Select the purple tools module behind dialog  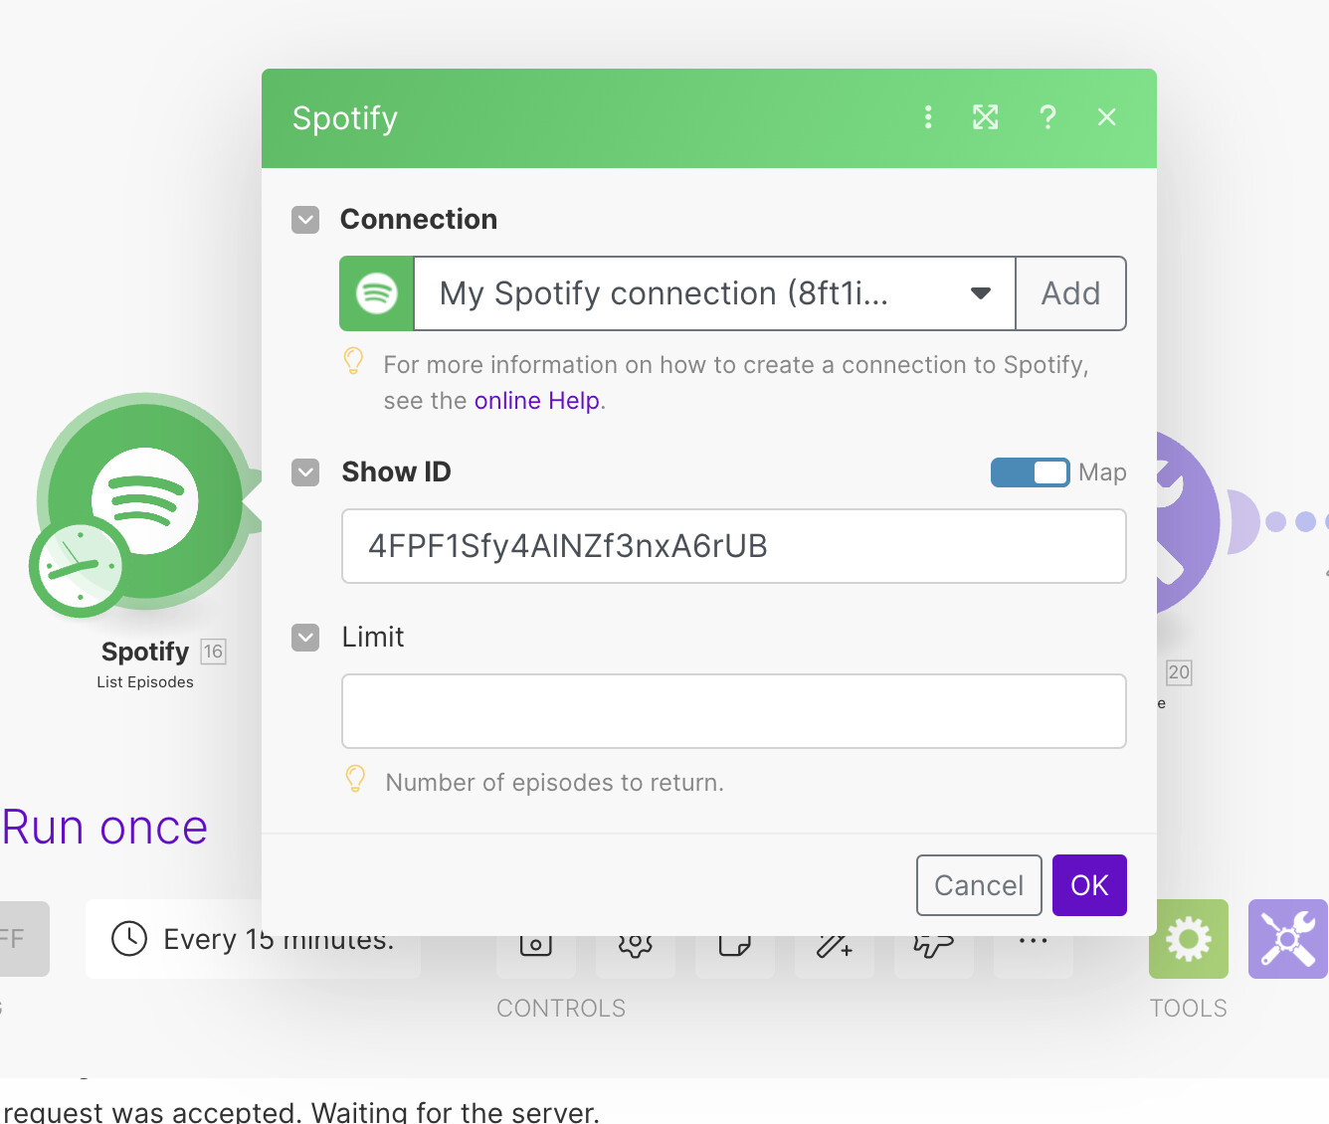(x=1188, y=522)
